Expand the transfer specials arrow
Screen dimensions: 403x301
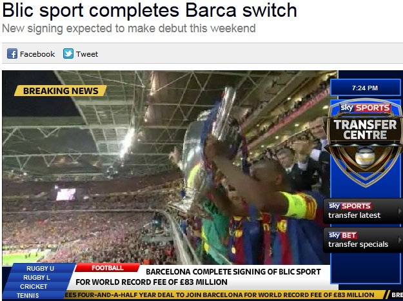pyautogui.click(x=399, y=240)
